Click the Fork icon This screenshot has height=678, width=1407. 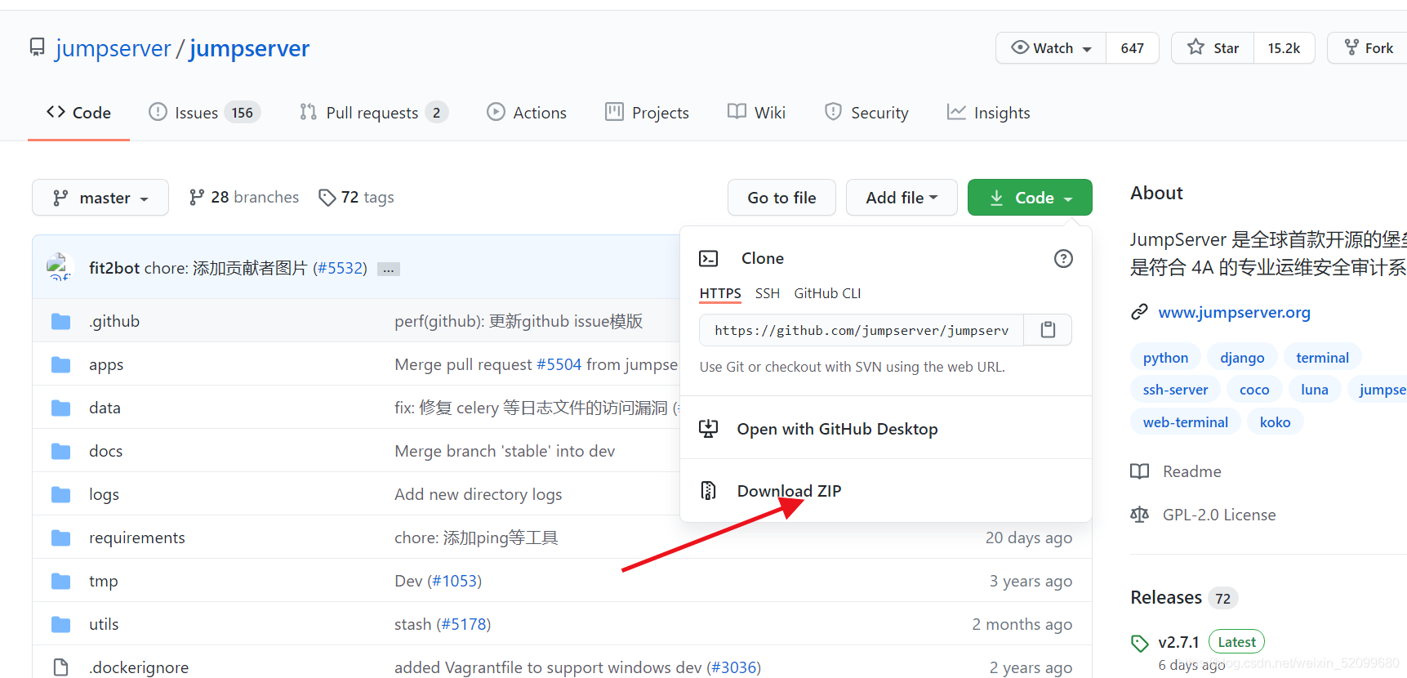pyautogui.click(x=1351, y=47)
